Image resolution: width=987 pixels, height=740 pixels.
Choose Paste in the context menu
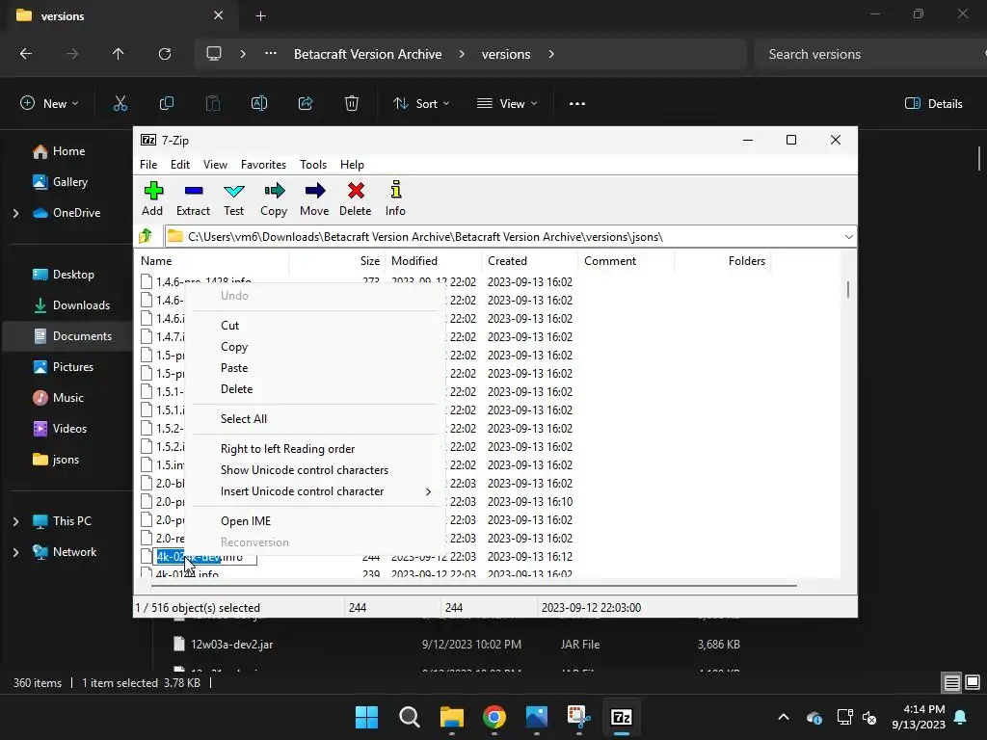315,368
